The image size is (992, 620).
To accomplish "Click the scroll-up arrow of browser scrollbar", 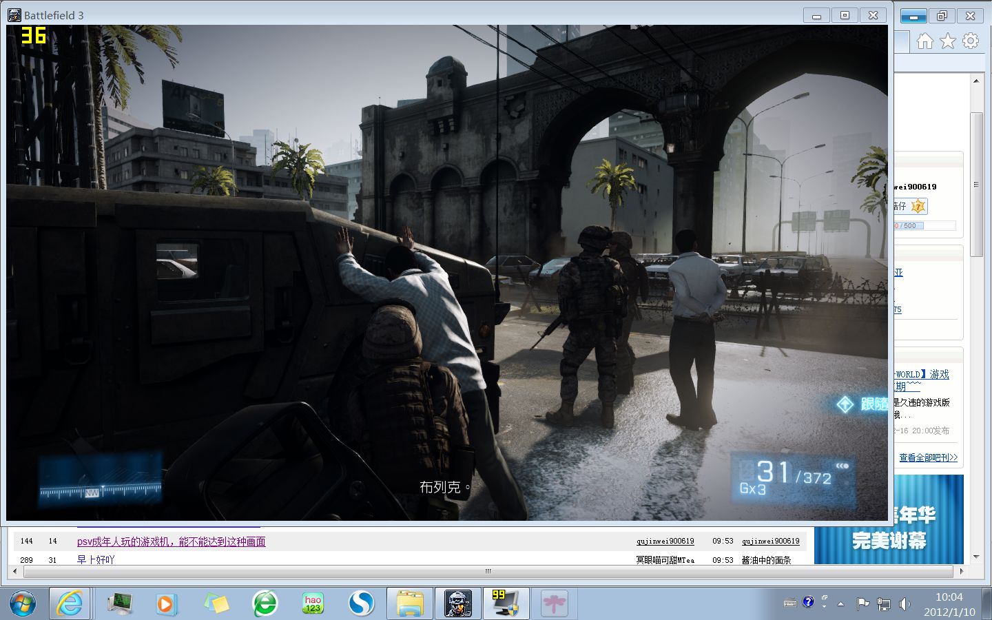I will [x=976, y=81].
